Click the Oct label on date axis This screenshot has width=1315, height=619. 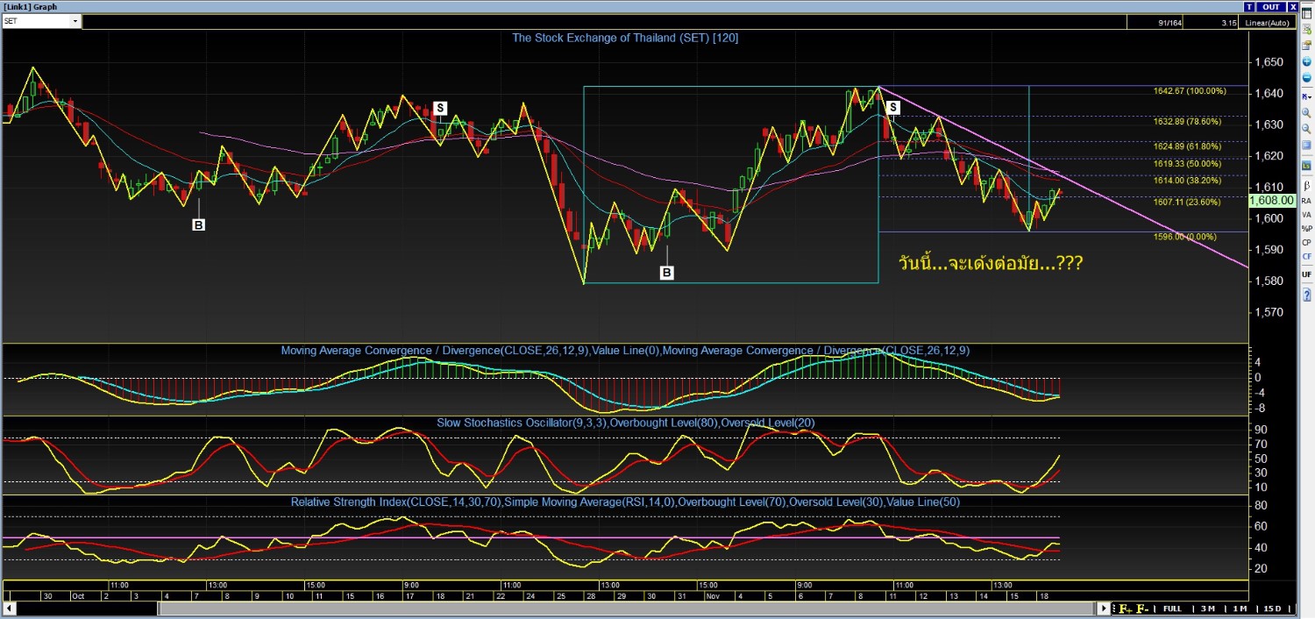pos(78,596)
